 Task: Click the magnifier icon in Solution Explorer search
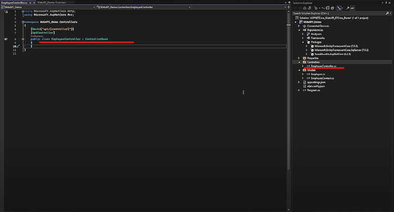click(387, 13)
